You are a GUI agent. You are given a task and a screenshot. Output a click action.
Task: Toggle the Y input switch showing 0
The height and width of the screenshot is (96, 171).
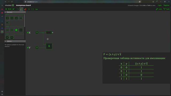click(37, 48)
